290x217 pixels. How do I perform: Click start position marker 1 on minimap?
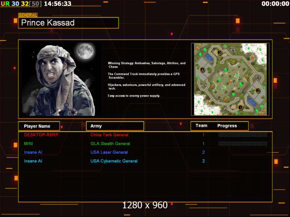[240, 107]
